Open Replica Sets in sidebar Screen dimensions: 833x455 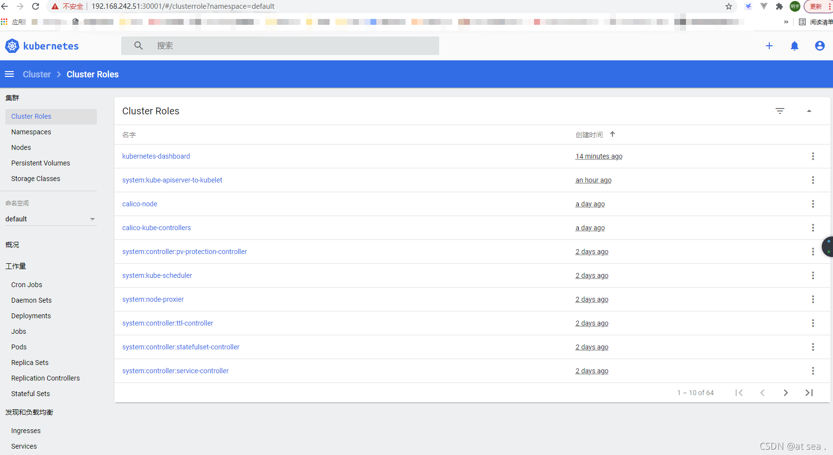30,363
